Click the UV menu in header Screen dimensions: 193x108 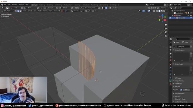[x=59, y=11]
